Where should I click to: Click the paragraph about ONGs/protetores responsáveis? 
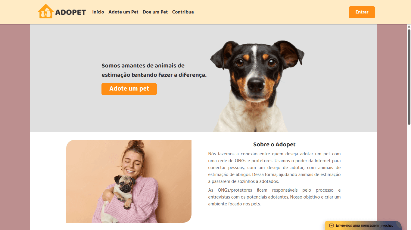[274, 197]
